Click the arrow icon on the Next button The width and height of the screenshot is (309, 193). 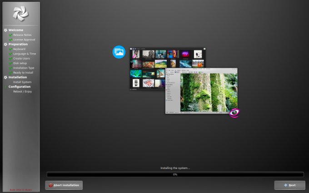point(285,185)
